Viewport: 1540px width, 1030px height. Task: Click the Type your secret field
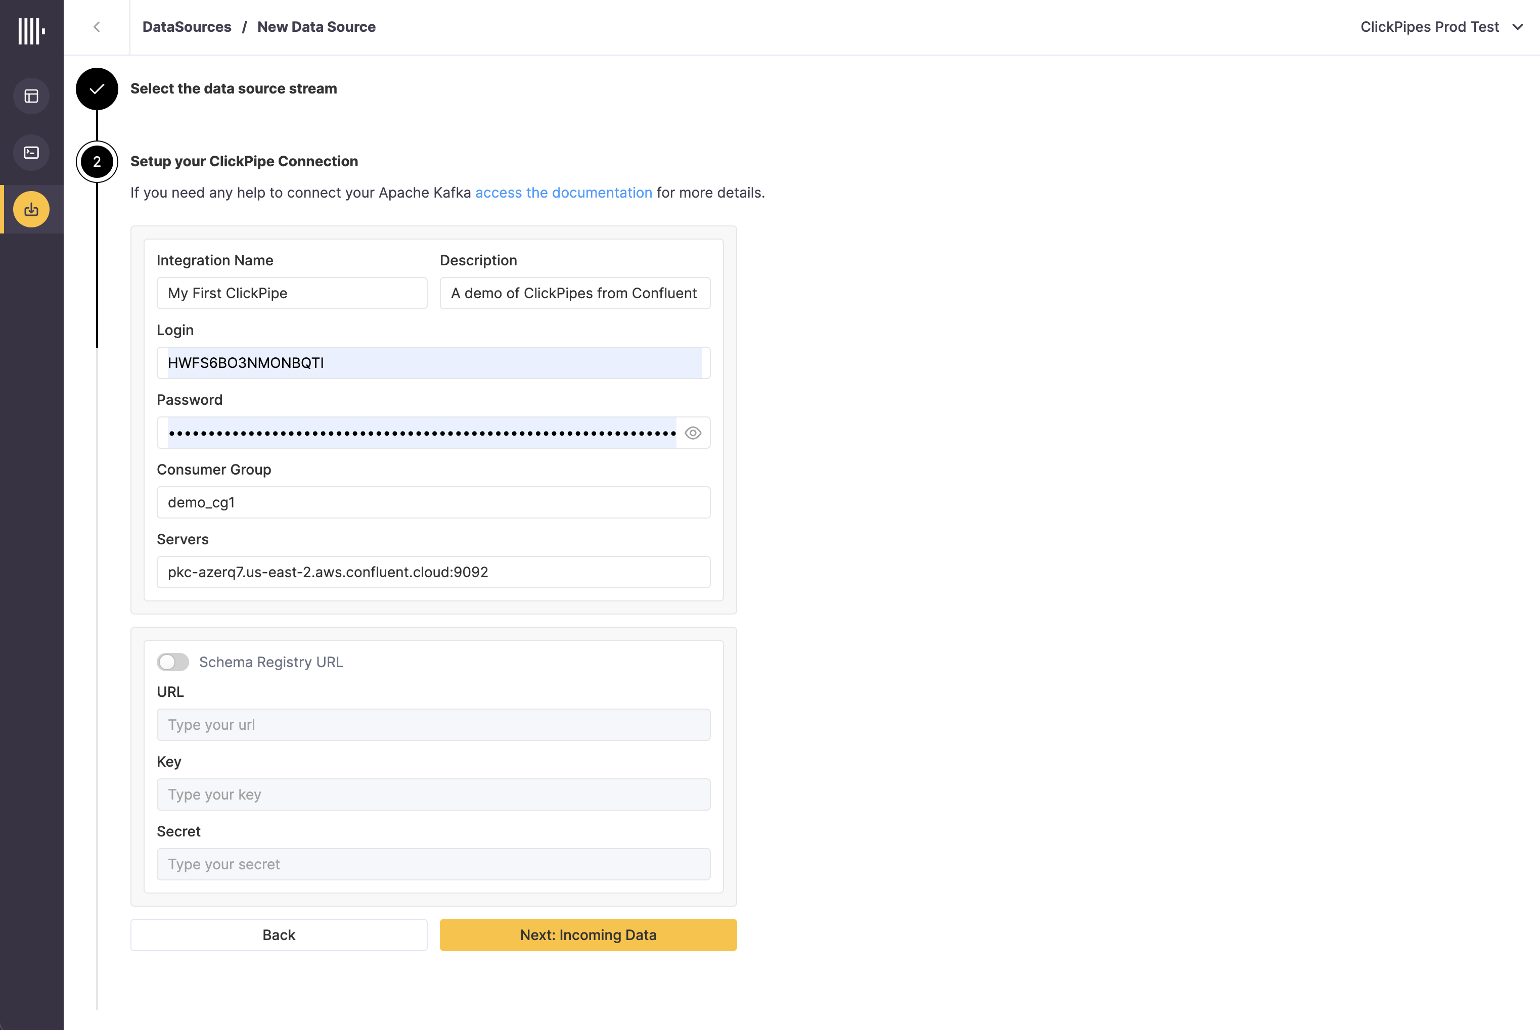coord(433,864)
